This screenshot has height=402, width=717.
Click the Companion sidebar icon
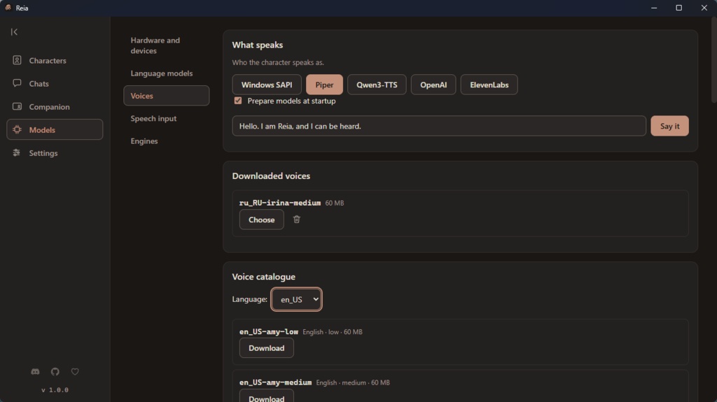click(17, 106)
